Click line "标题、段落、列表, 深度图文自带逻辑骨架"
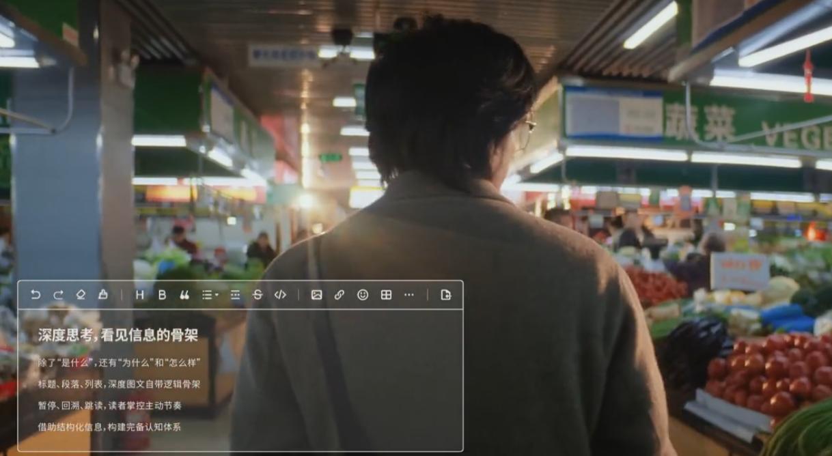Image resolution: width=832 pixels, height=456 pixels. coord(119,384)
